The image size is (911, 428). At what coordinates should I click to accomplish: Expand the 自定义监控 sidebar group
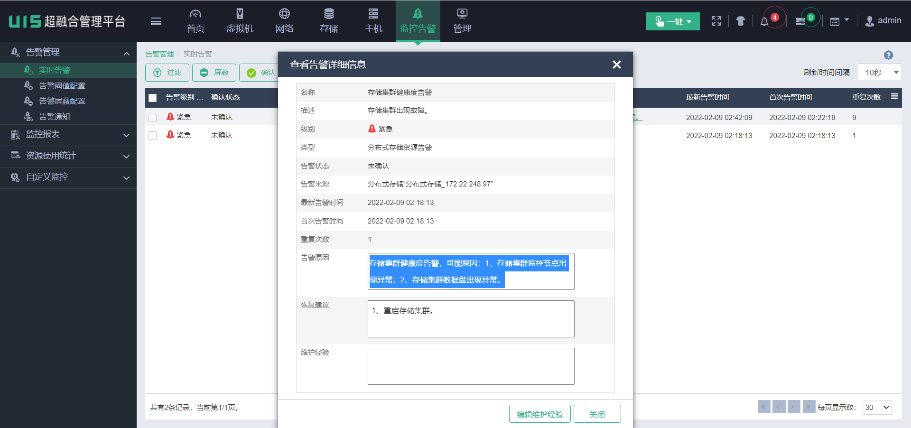coord(68,177)
